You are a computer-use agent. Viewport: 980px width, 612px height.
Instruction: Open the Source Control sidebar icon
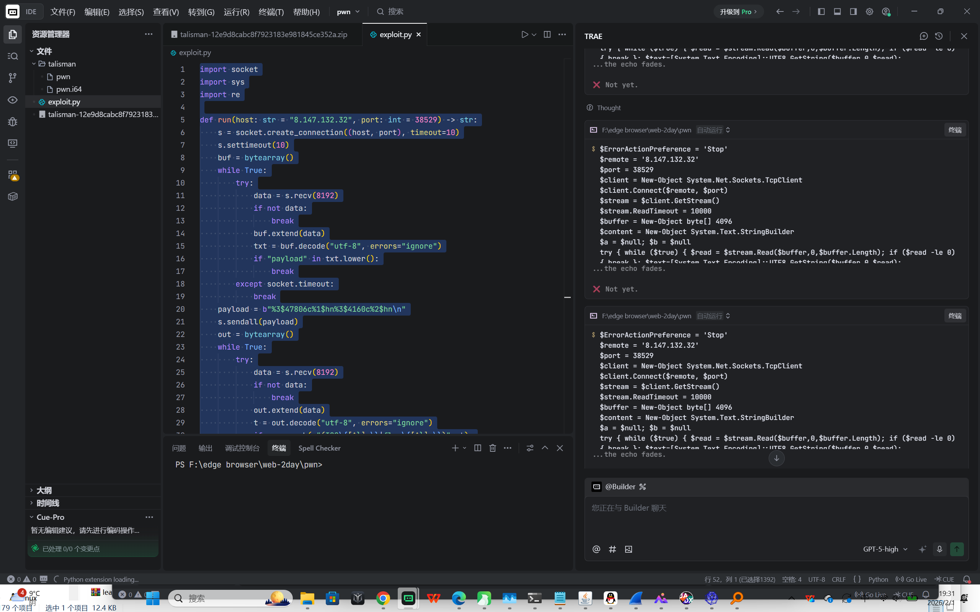point(13,78)
